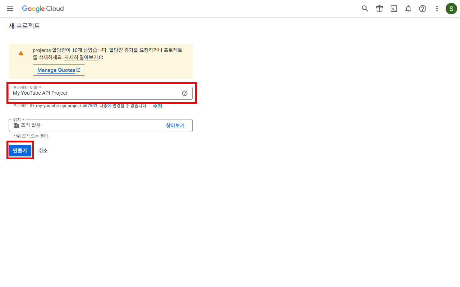Click the projects 할당량 warning message text
The width and height of the screenshot is (460, 287).
click(x=107, y=53)
